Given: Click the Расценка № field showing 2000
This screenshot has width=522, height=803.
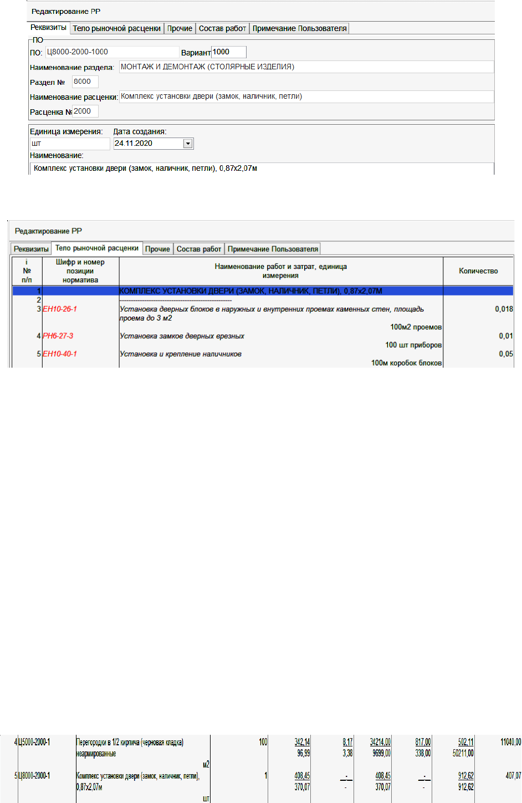Looking at the screenshot, I should [85, 111].
